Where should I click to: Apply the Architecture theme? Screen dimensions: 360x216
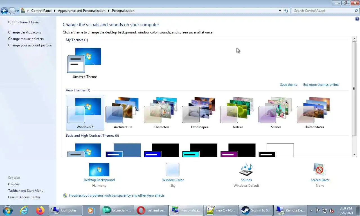123,112
